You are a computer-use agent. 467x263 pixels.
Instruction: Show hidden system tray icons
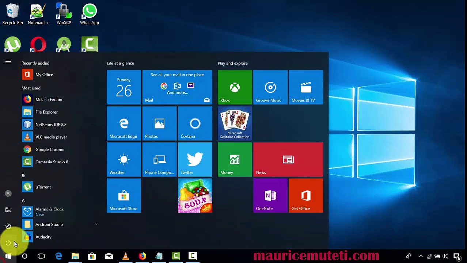(x=421, y=256)
